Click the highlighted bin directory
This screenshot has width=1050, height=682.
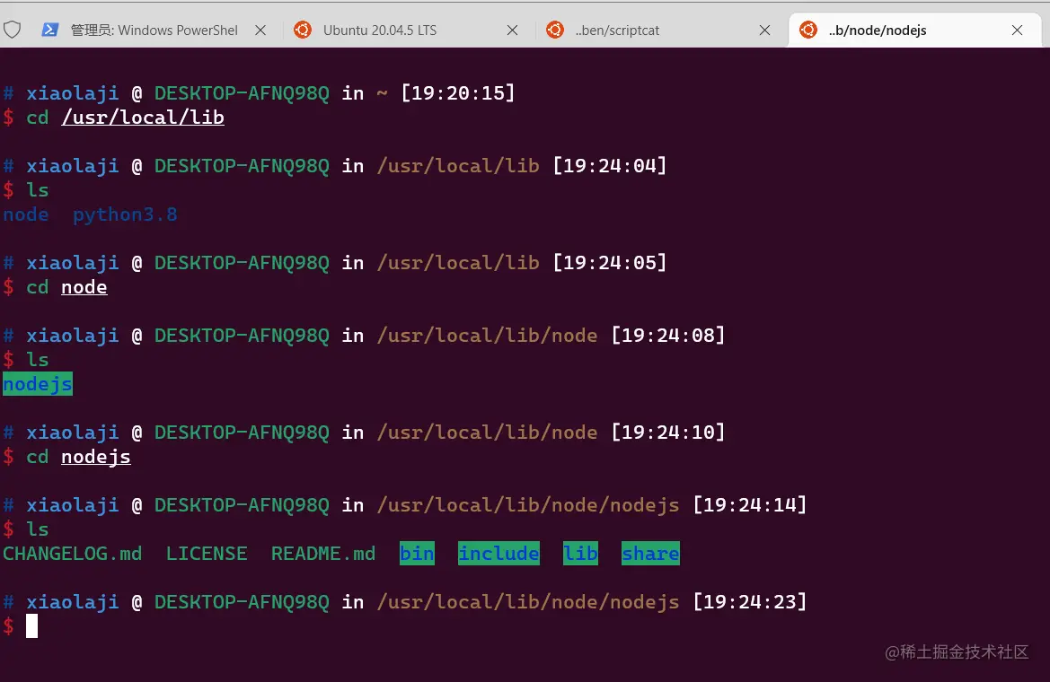coord(417,554)
